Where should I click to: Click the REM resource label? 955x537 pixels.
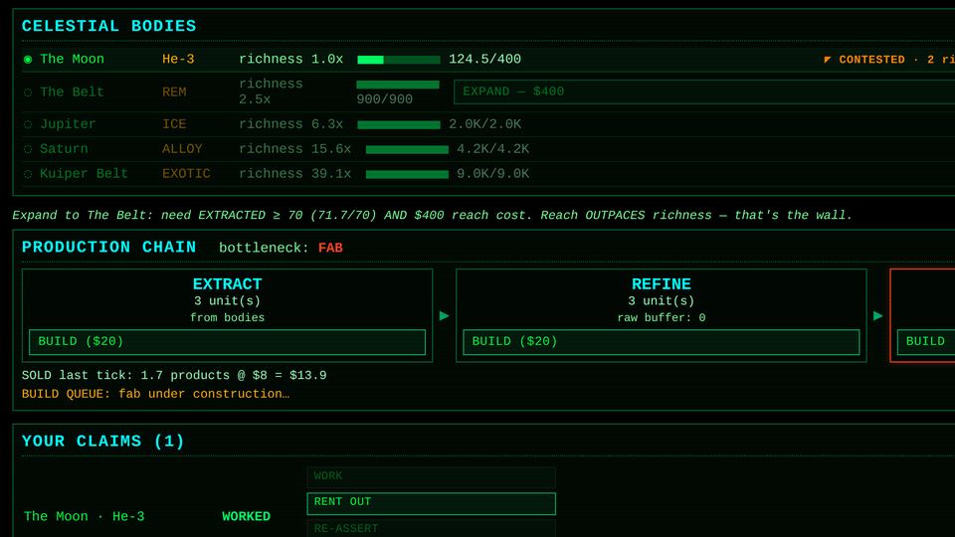[174, 91]
